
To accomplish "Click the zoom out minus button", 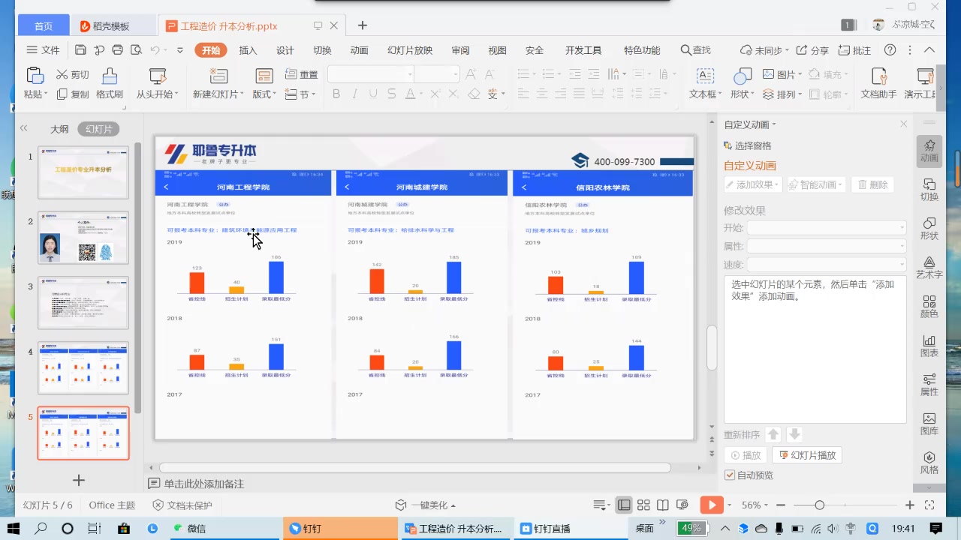I will 781,505.
